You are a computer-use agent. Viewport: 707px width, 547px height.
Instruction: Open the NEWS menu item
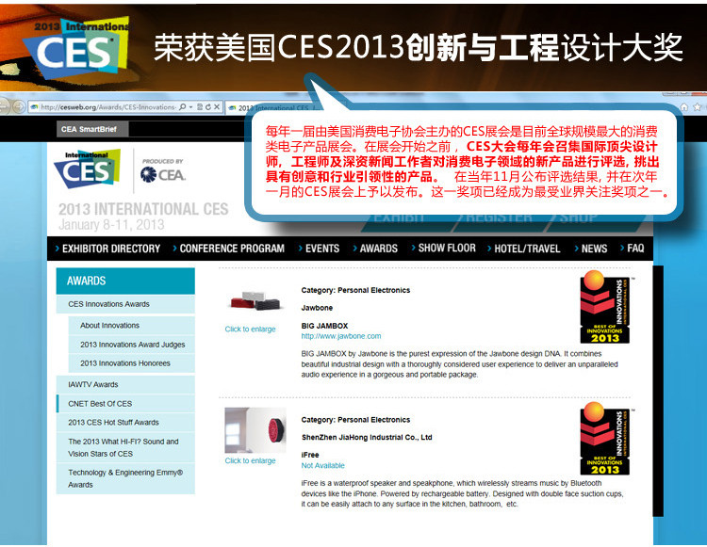tap(591, 249)
